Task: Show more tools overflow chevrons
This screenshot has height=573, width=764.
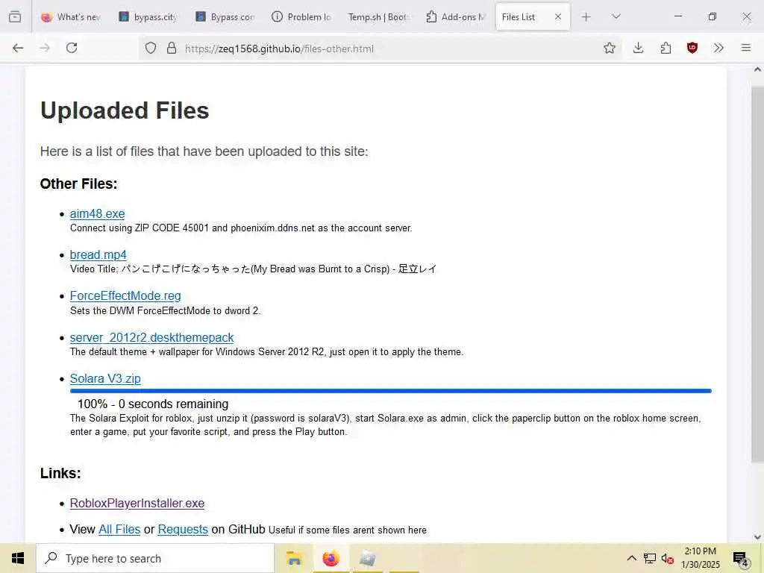Action: (718, 48)
